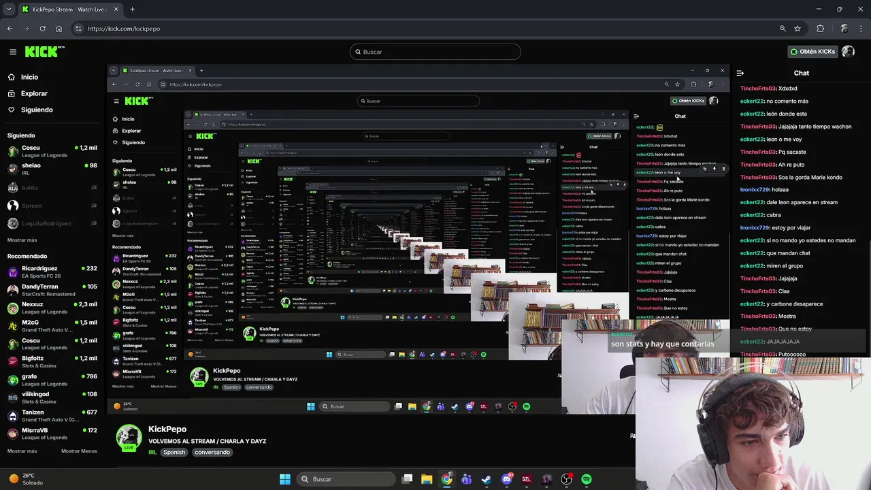Go to the KICK logo home
Image resolution: width=871 pixels, height=490 pixels.
[x=44, y=52]
